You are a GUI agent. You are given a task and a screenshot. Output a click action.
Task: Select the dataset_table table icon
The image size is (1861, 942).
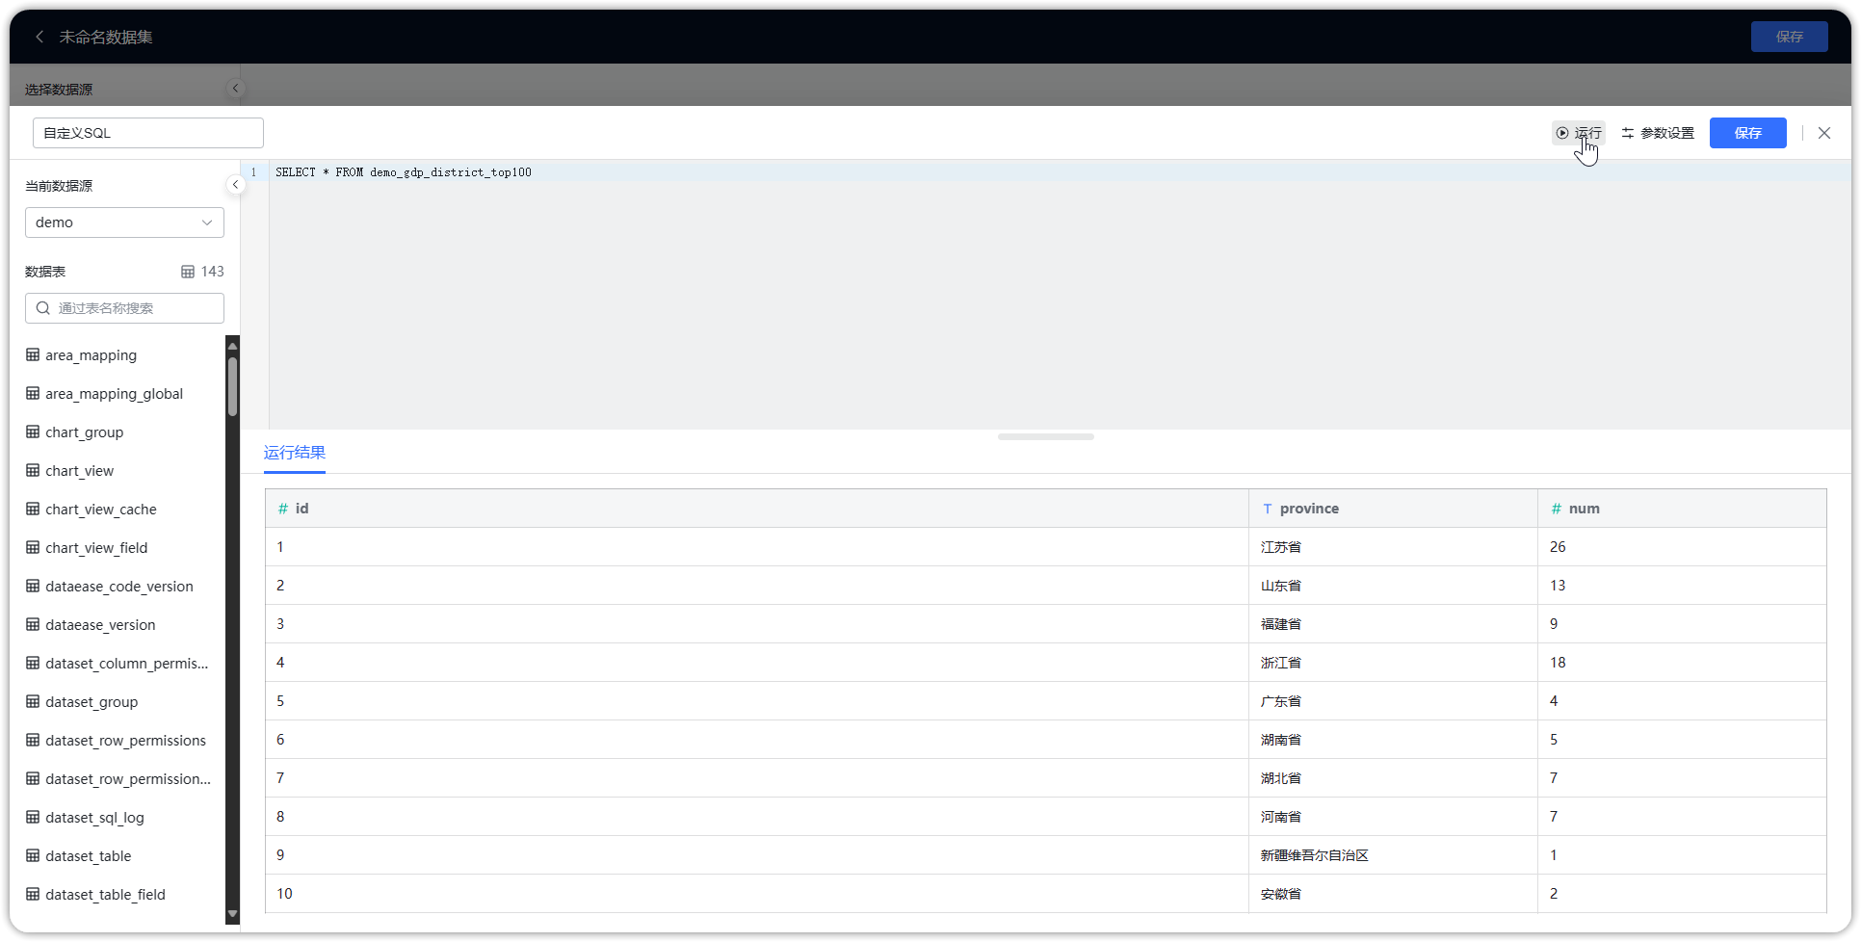(x=33, y=855)
